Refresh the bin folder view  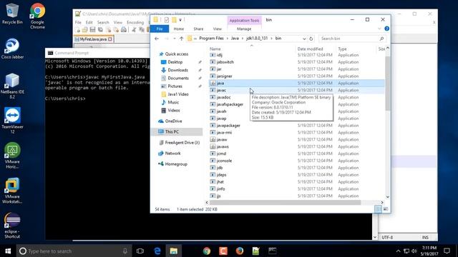click(311, 39)
